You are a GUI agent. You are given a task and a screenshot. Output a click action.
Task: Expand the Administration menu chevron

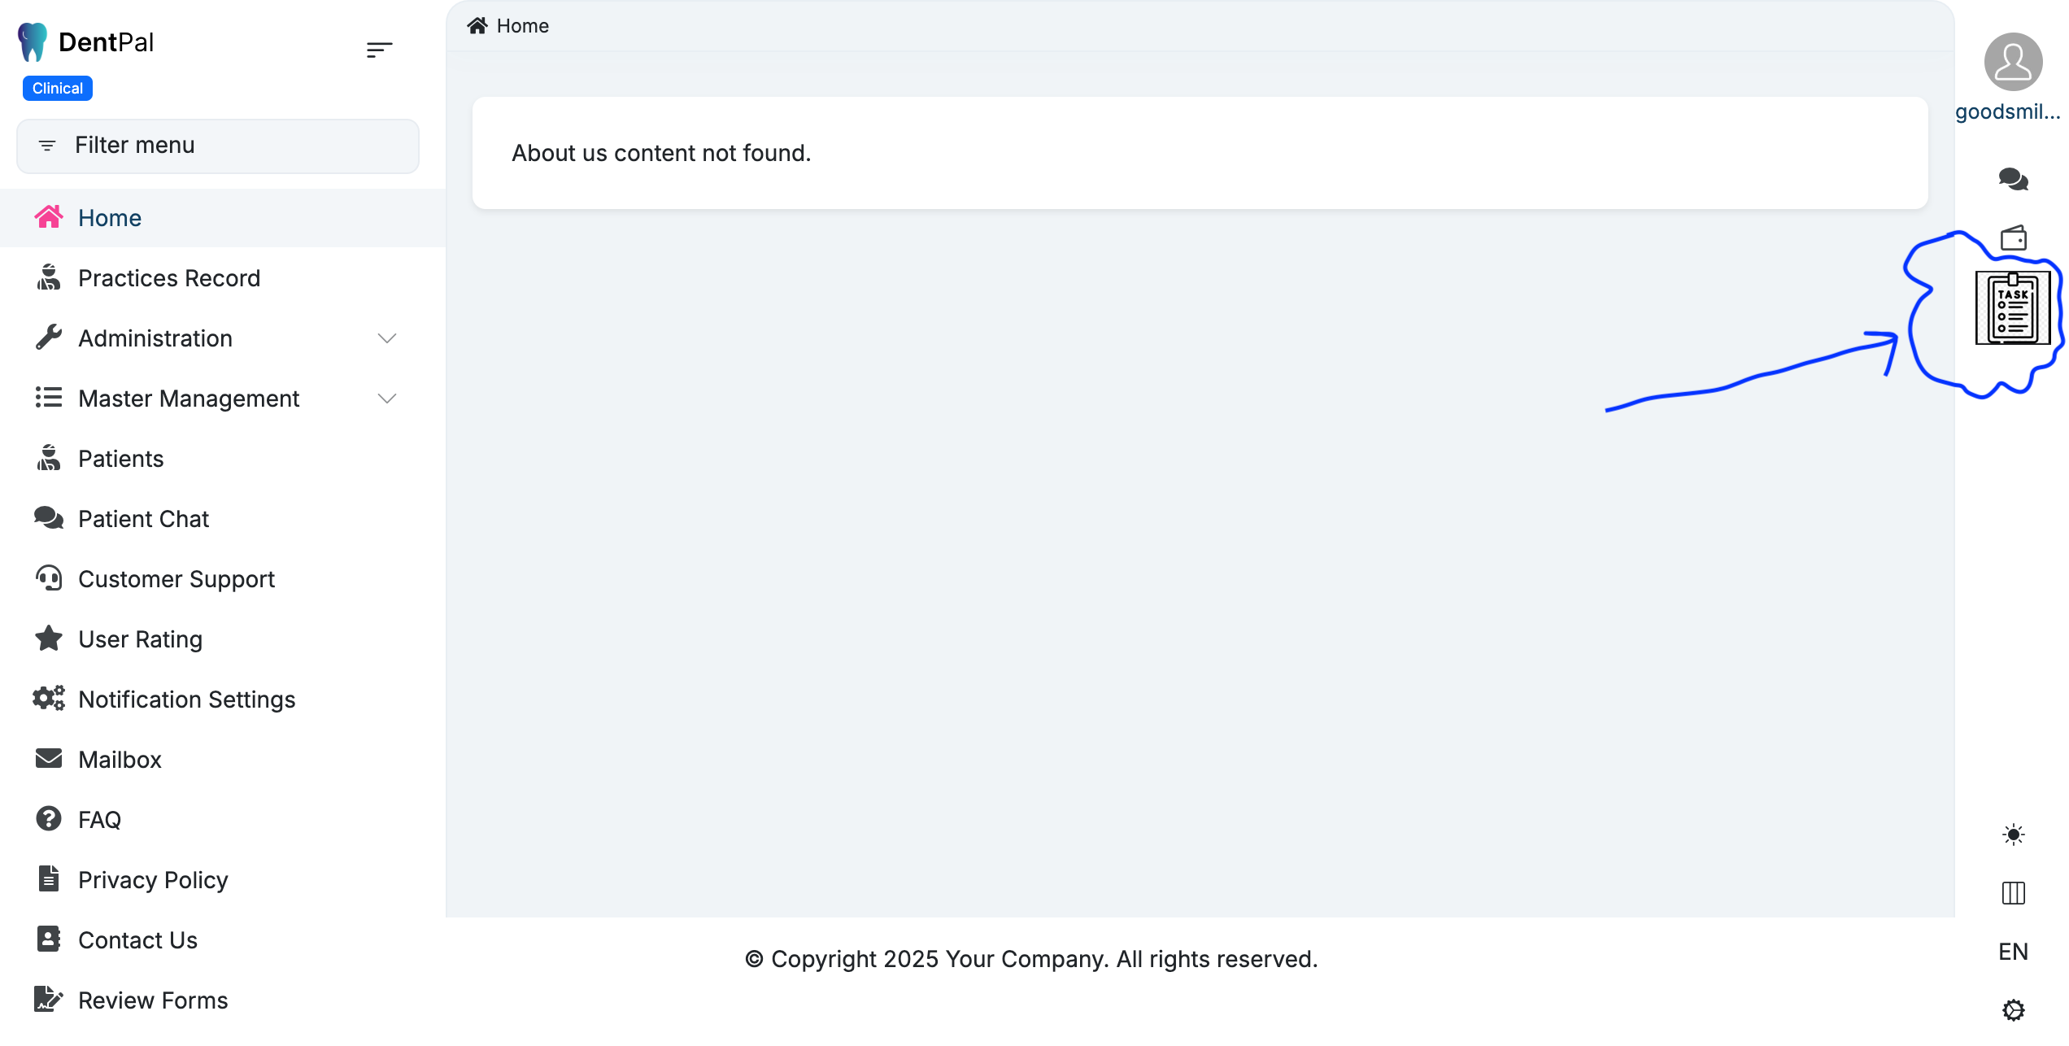pyautogui.click(x=387, y=338)
